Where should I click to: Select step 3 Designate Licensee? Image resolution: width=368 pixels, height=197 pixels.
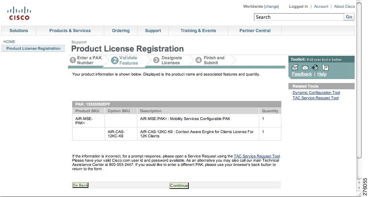click(x=168, y=60)
